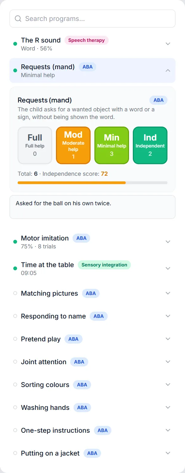185x473 pixels.
Task: Select the Full help prompt level
Action: point(35,145)
